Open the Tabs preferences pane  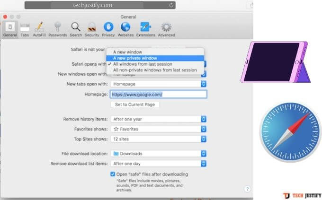[25, 28]
